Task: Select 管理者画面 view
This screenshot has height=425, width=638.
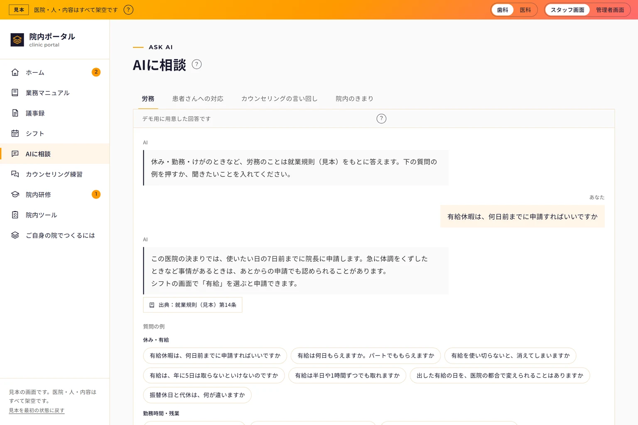Action: [610, 10]
